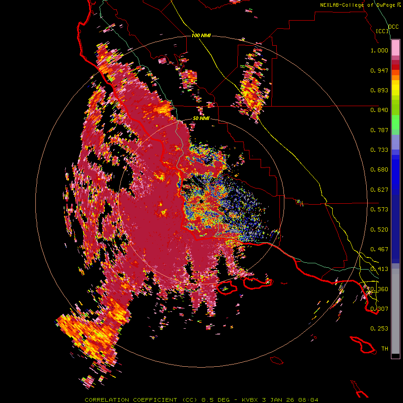The width and height of the screenshot is (403, 403).
Task: Click the 100 NMI range ring label
Action: (201, 35)
